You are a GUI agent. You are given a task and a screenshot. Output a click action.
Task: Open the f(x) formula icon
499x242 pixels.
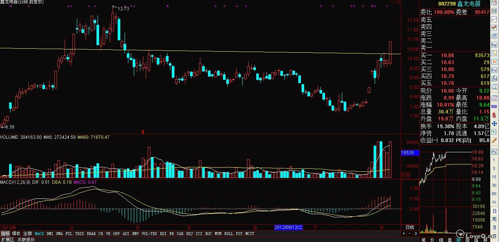tap(494, 78)
